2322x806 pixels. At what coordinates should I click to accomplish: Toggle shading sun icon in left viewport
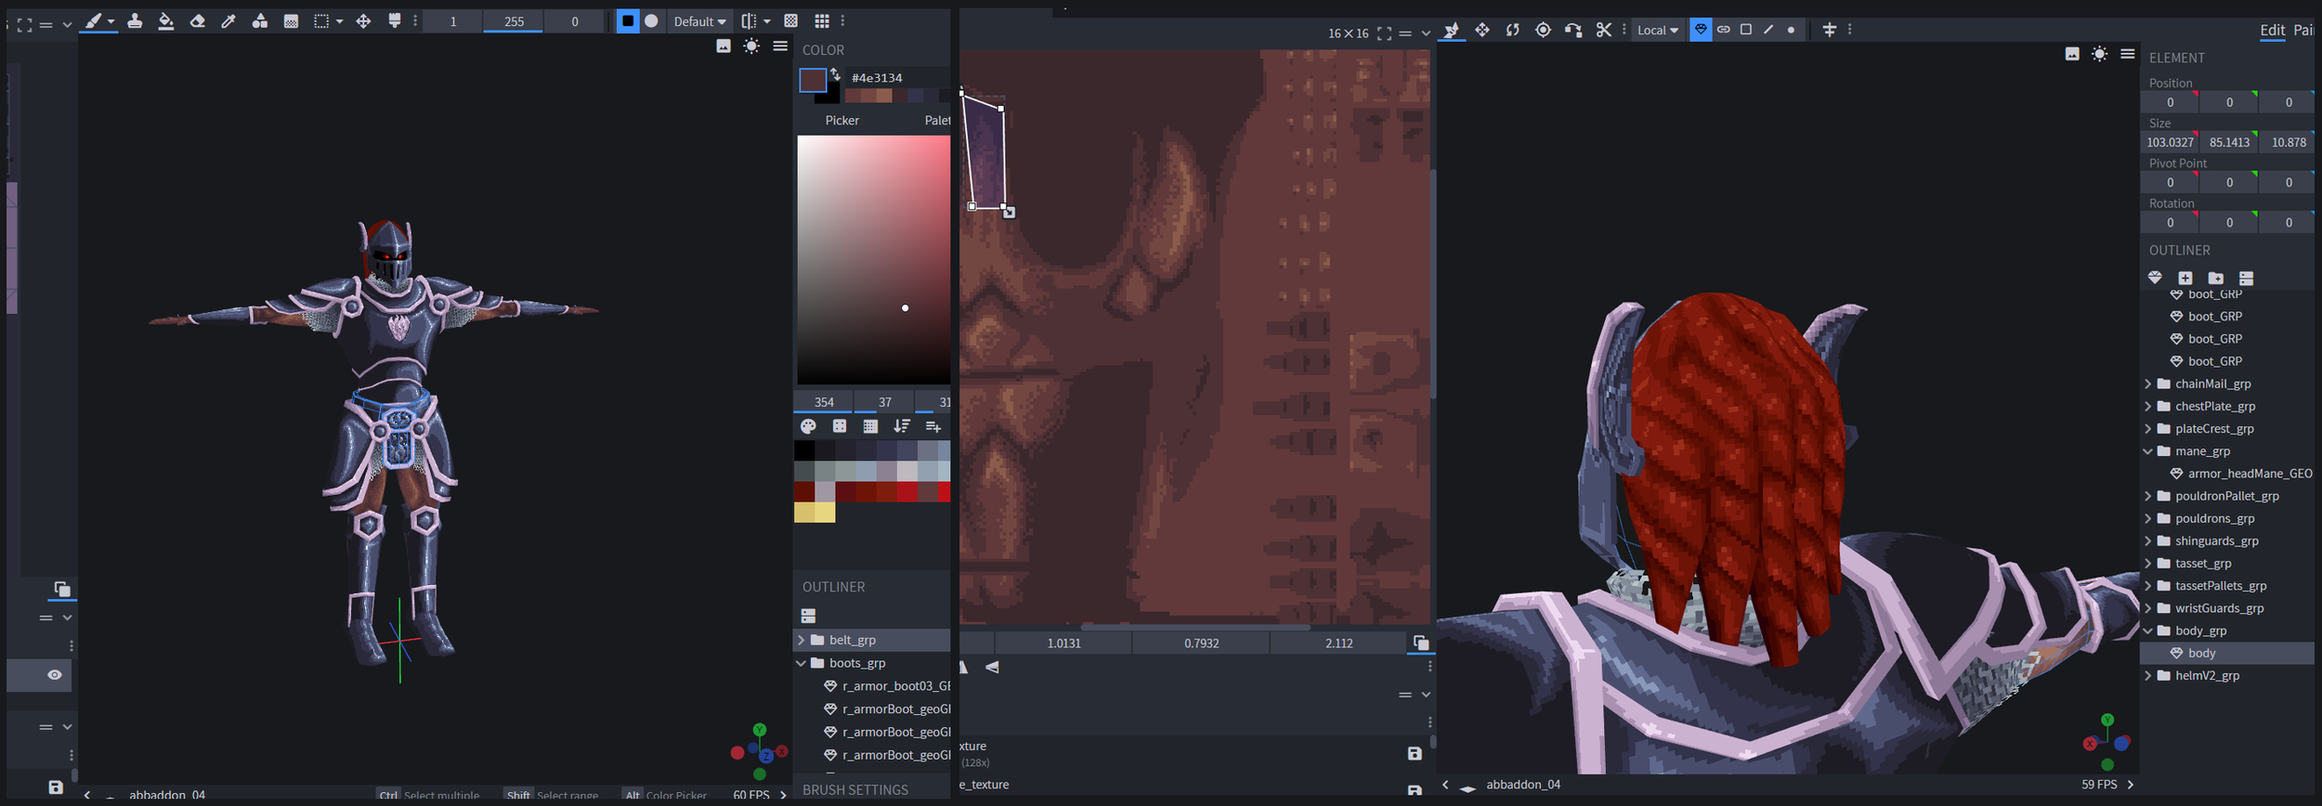click(751, 46)
